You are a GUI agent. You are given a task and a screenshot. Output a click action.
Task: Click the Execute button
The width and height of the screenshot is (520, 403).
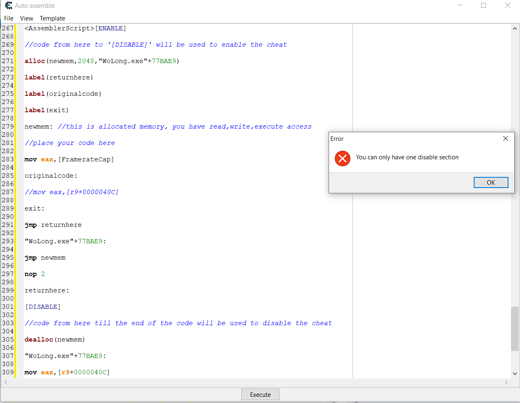click(x=260, y=395)
